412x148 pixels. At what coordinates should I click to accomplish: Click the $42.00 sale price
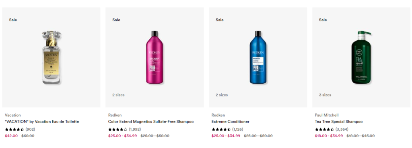(11, 136)
